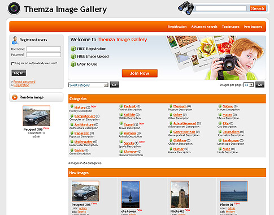The image size is (274, 215).
Task: Focus the Username input field
Action: 44,49
